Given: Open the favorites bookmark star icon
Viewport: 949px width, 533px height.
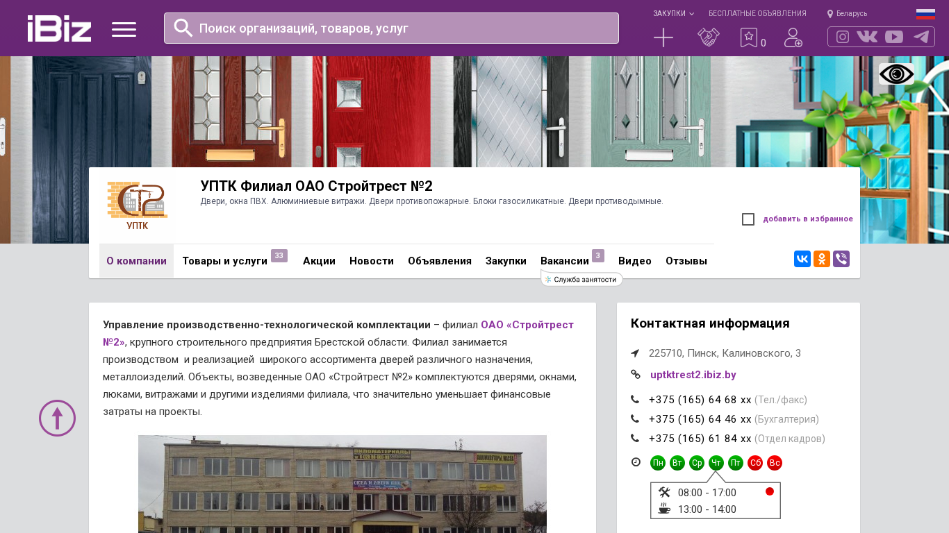Looking at the screenshot, I should (x=749, y=37).
